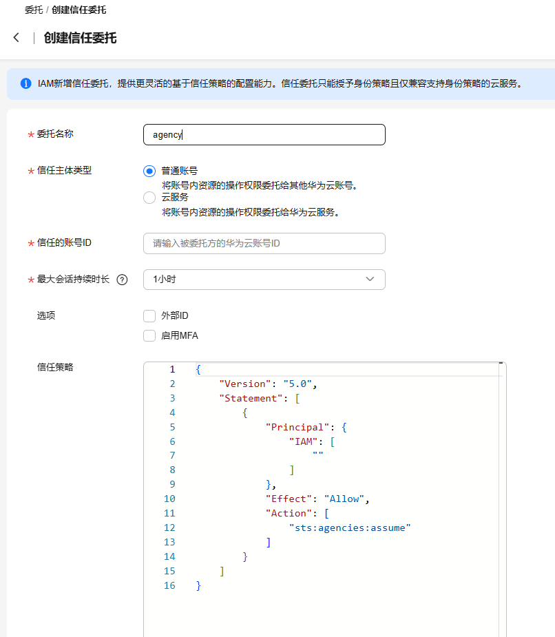Image resolution: width=555 pixels, height=637 pixels.
Task: Enable the 启用MFA checkbox
Action: pos(149,336)
